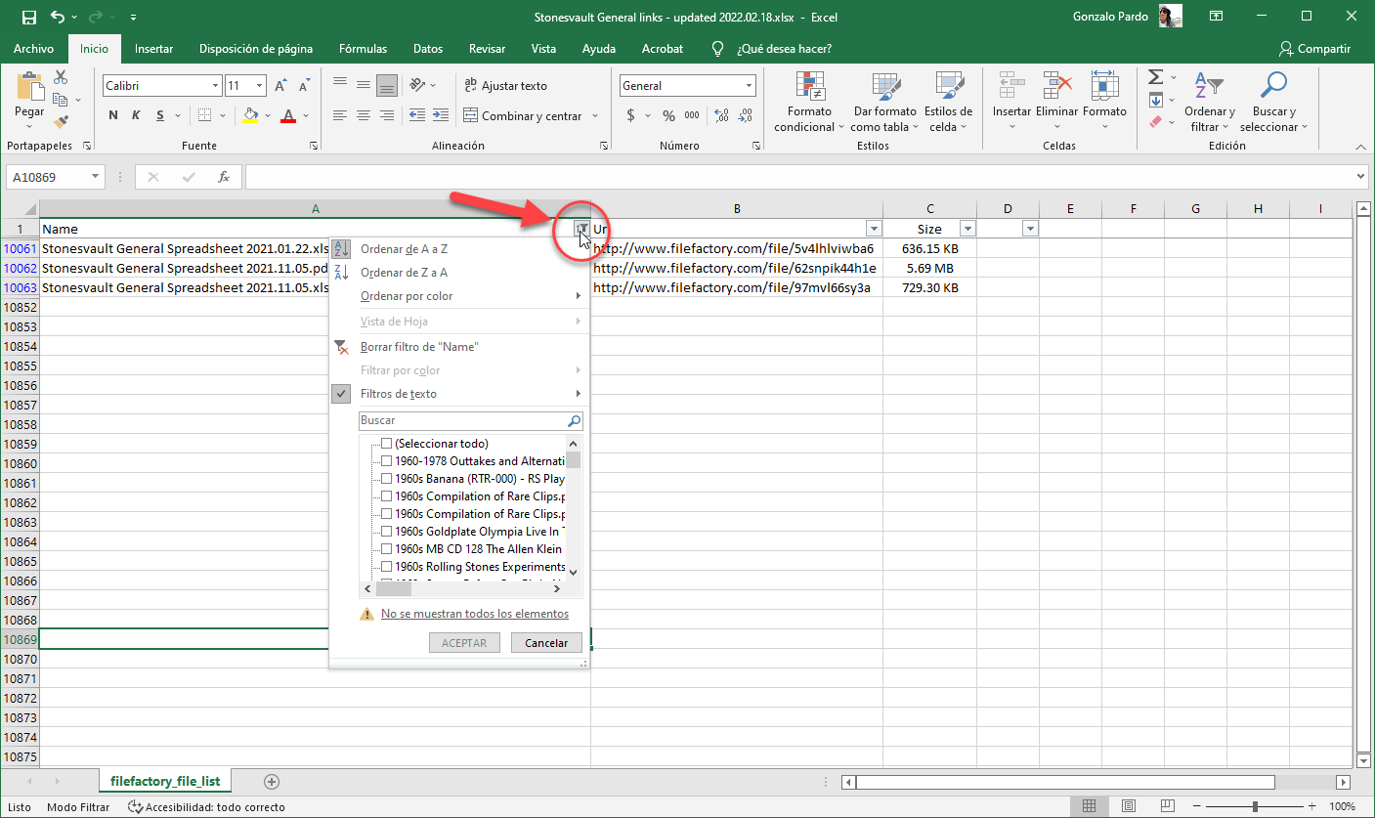
Task: Click the percent style button
Action: [x=668, y=115]
